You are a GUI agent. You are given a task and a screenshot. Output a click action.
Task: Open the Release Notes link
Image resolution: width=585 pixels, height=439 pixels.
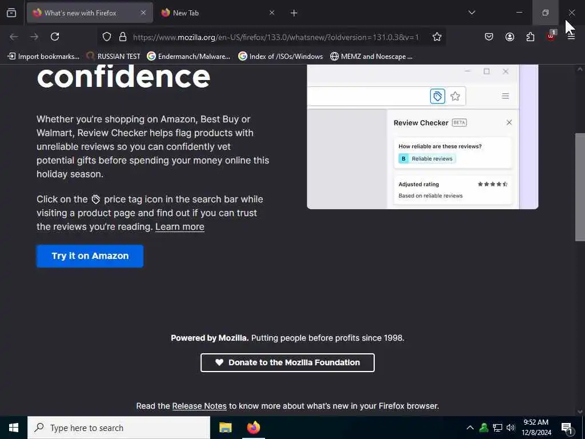point(199,406)
